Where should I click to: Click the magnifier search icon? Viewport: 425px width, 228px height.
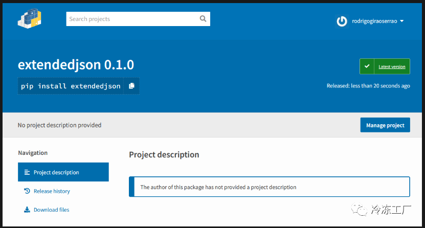tap(203, 19)
